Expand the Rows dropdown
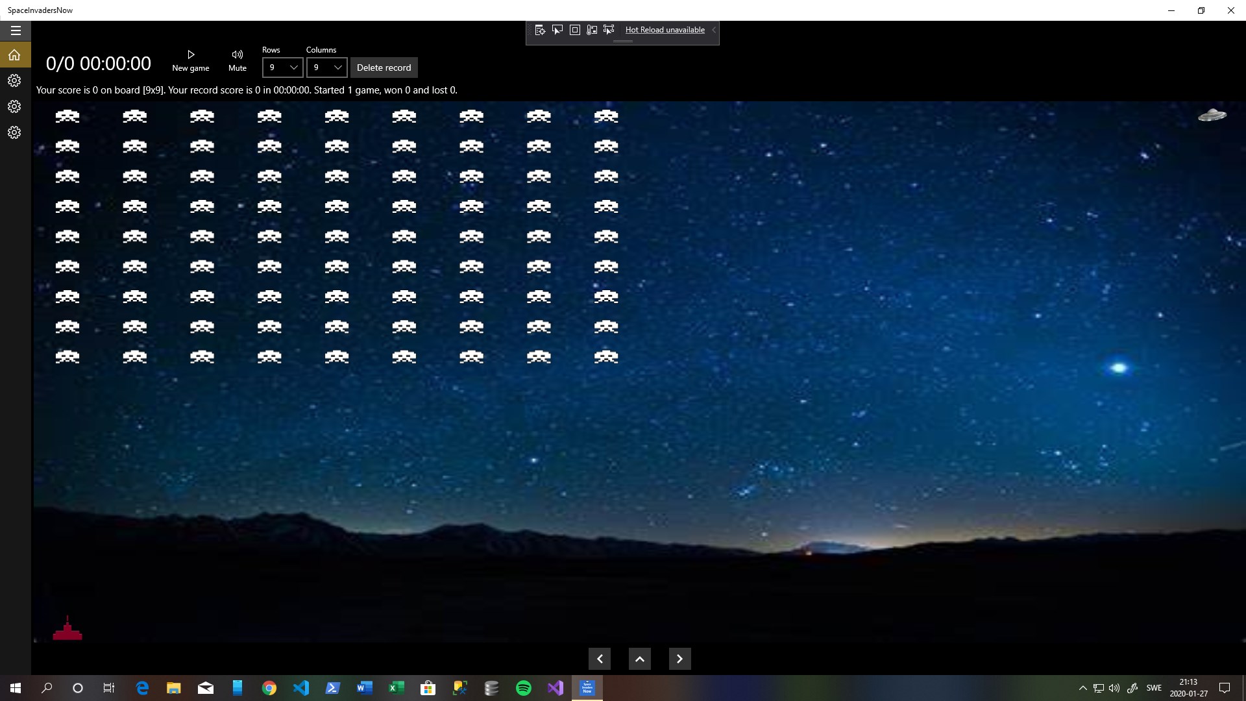 [x=282, y=68]
